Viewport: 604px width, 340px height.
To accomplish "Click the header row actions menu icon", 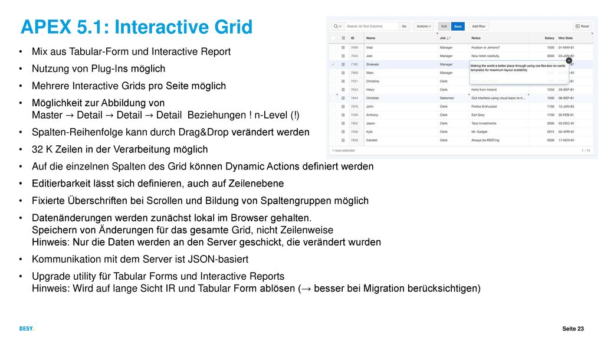I will tap(343, 38).
